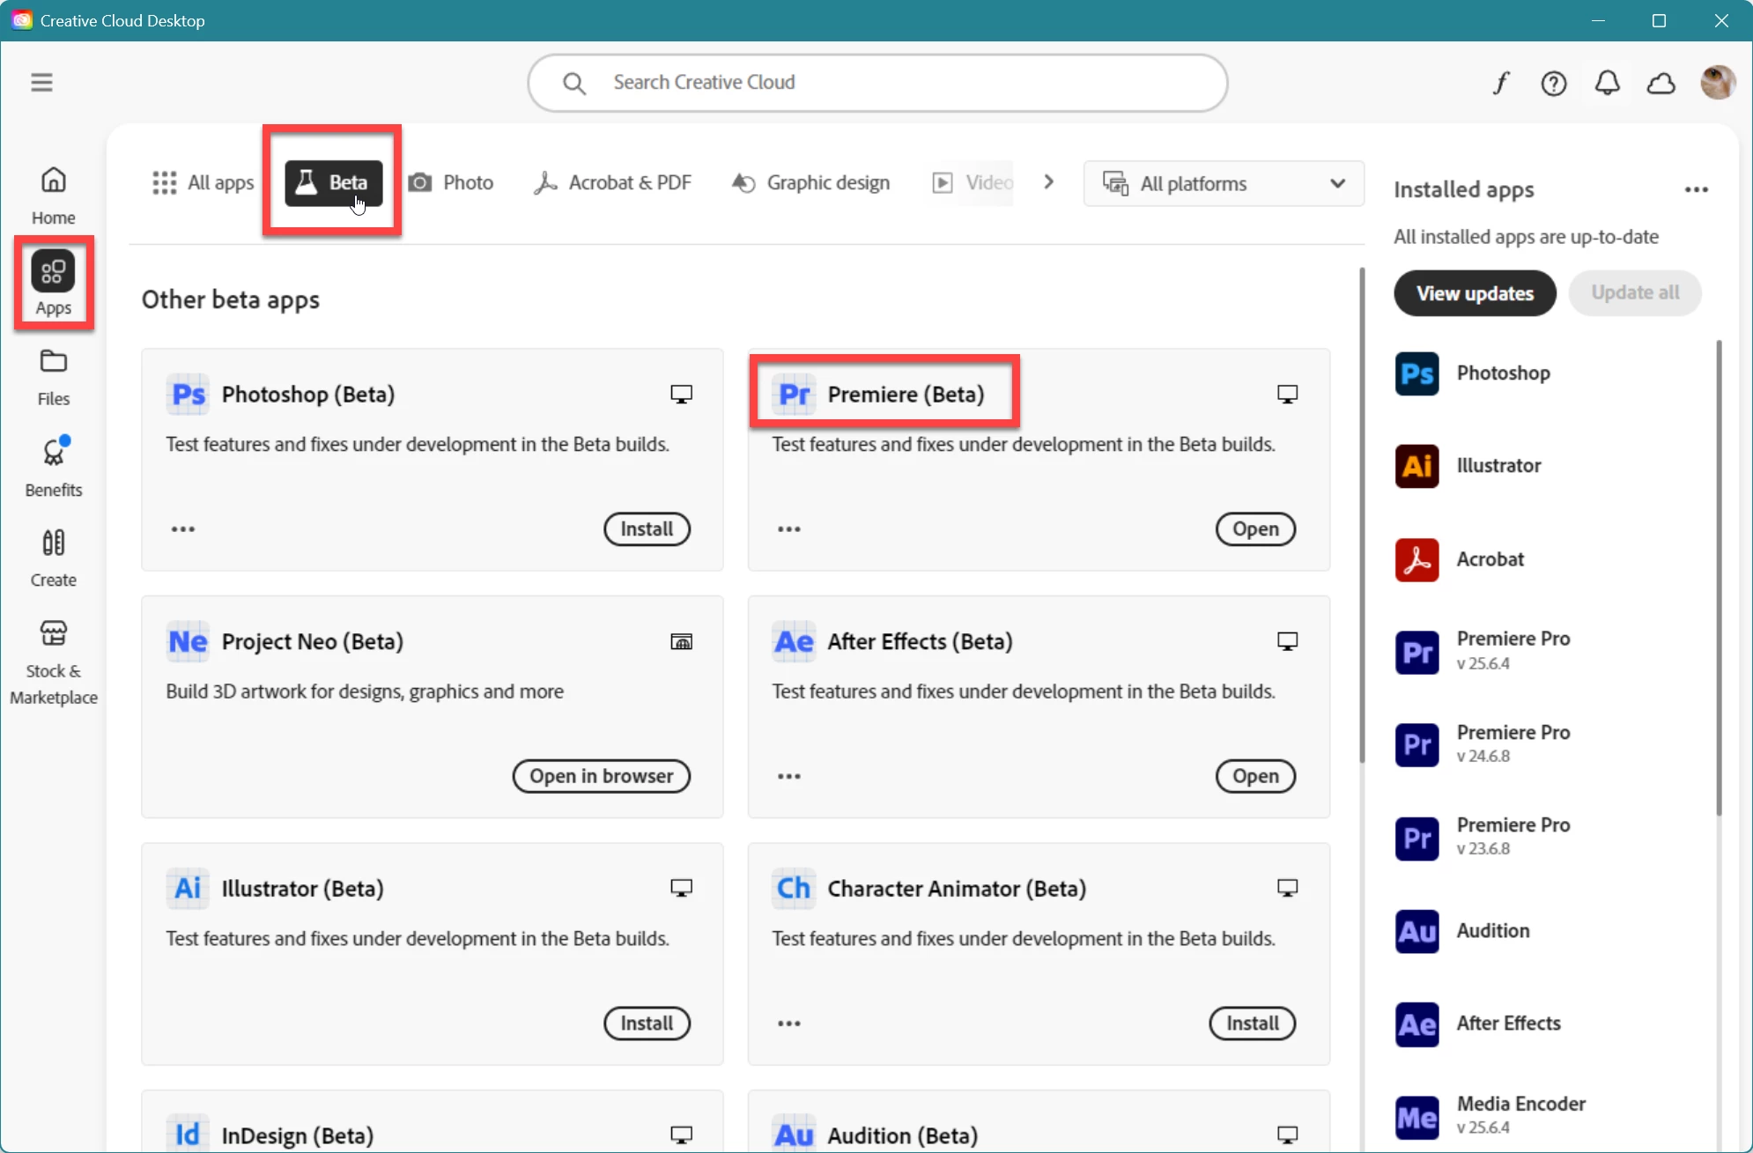Open Installed apps more options menu
The width and height of the screenshot is (1753, 1153).
(x=1696, y=189)
